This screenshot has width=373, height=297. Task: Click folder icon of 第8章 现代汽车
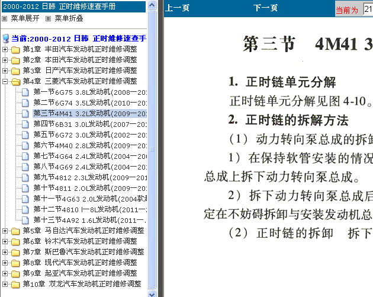[15, 263]
